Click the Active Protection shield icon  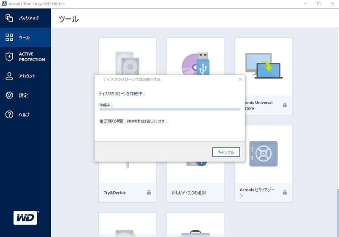9,57
